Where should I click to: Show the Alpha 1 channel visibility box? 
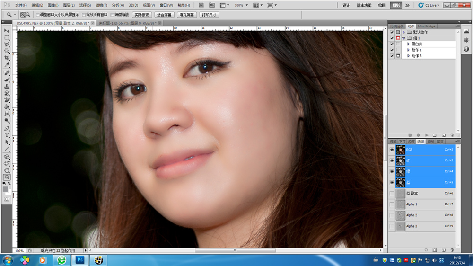tap(391, 204)
